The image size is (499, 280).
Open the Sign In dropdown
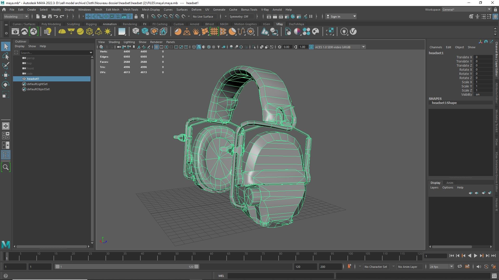coord(341,16)
